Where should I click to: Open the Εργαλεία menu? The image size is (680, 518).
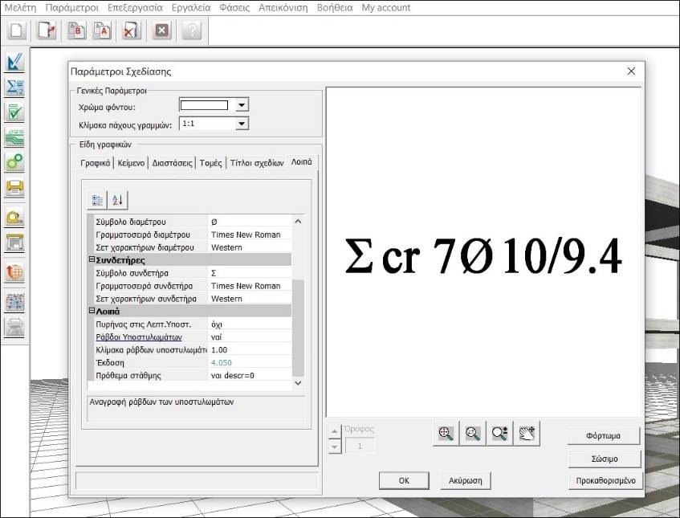pyautogui.click(x=191, y=8)
